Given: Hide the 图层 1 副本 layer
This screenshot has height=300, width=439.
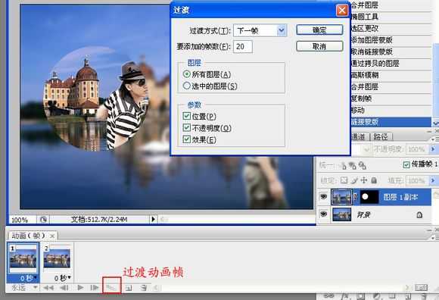Looking at the screenshot, I should 323,197.
